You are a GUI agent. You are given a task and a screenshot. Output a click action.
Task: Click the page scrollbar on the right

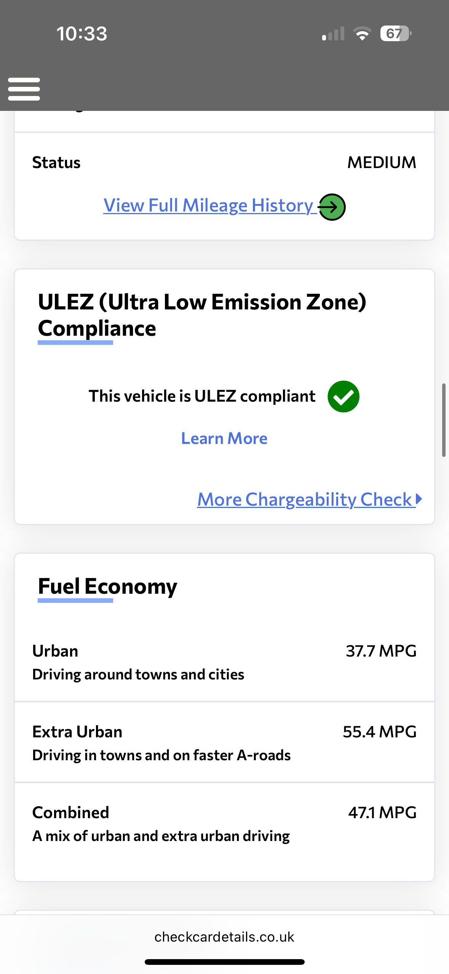444,420
